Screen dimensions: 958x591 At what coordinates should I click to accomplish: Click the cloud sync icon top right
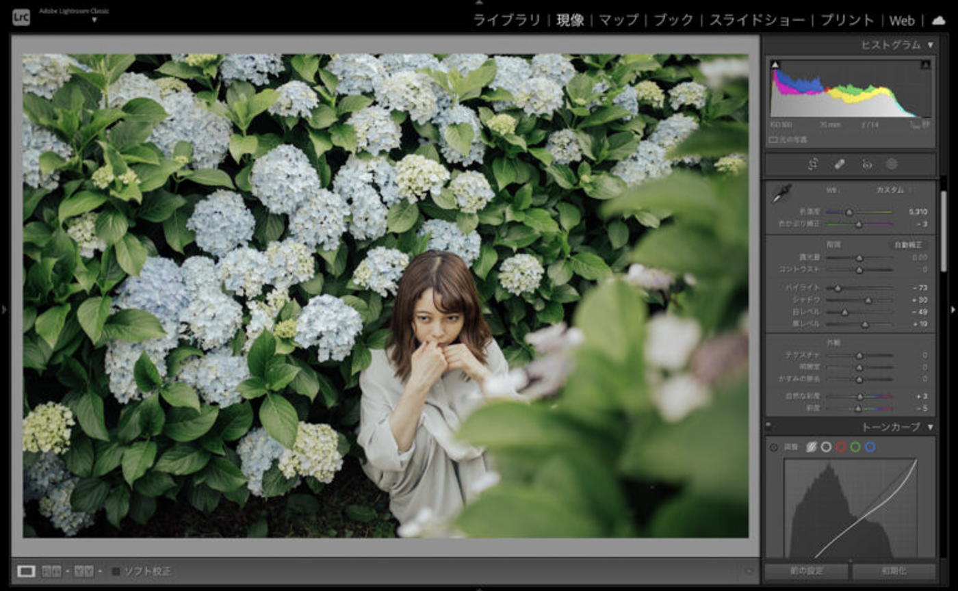[x=938, y=21]
